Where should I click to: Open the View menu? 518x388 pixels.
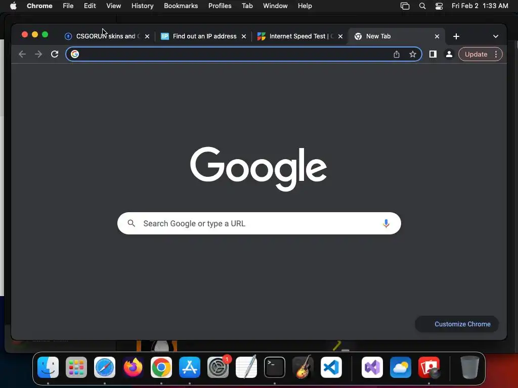click(113, 6)
